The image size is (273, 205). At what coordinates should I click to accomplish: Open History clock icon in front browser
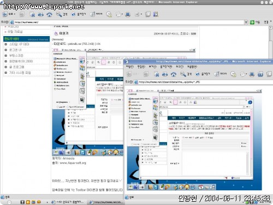click(x=233, y=74)
